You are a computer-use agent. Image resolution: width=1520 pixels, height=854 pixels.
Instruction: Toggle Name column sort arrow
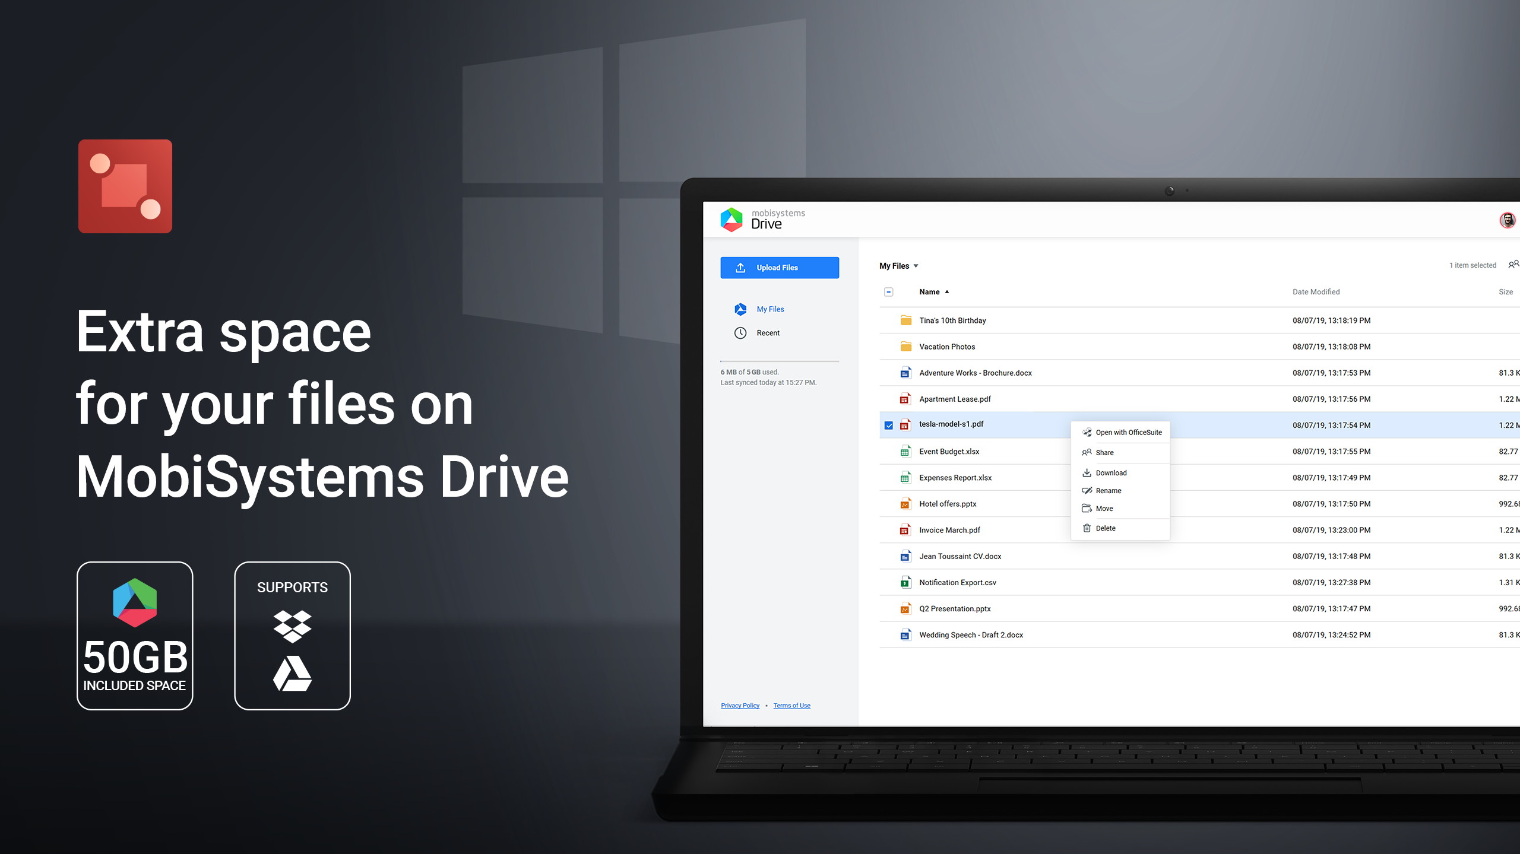point(947,292)
